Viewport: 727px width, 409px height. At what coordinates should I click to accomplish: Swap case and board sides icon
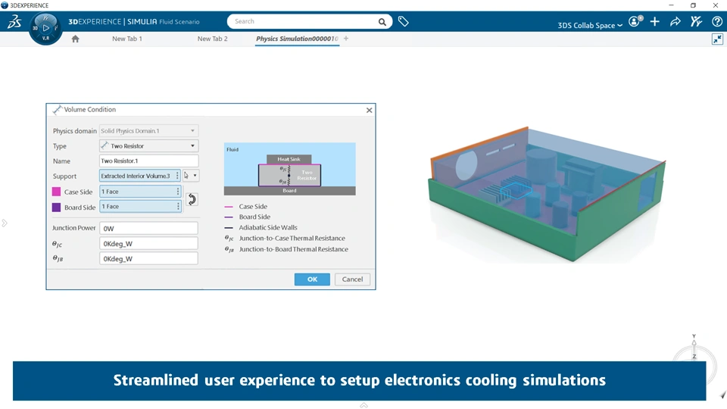tap(192, 199)
